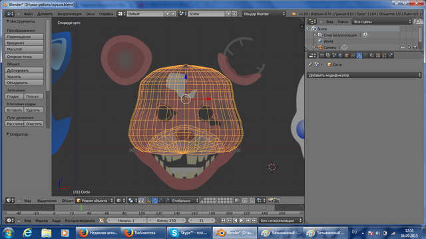
Task: Click the Duplicate object button
Action: (x=24, y=70)
